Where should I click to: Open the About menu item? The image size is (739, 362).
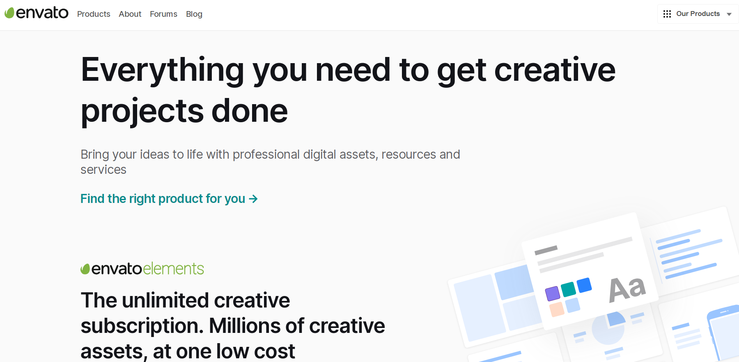click(x=130, y=14)
